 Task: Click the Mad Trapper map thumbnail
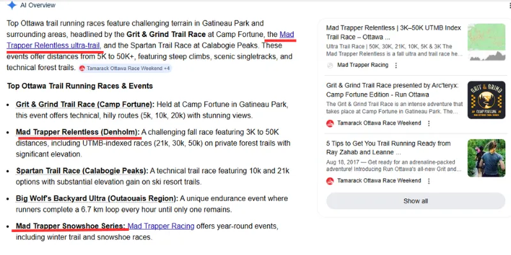point(486,42)
